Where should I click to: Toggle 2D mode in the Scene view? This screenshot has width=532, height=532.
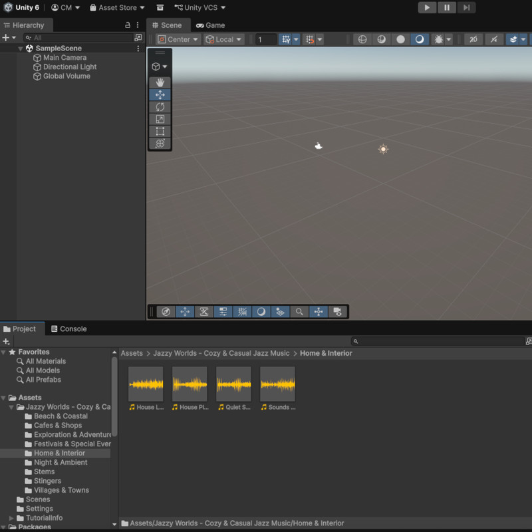[473, 39]
